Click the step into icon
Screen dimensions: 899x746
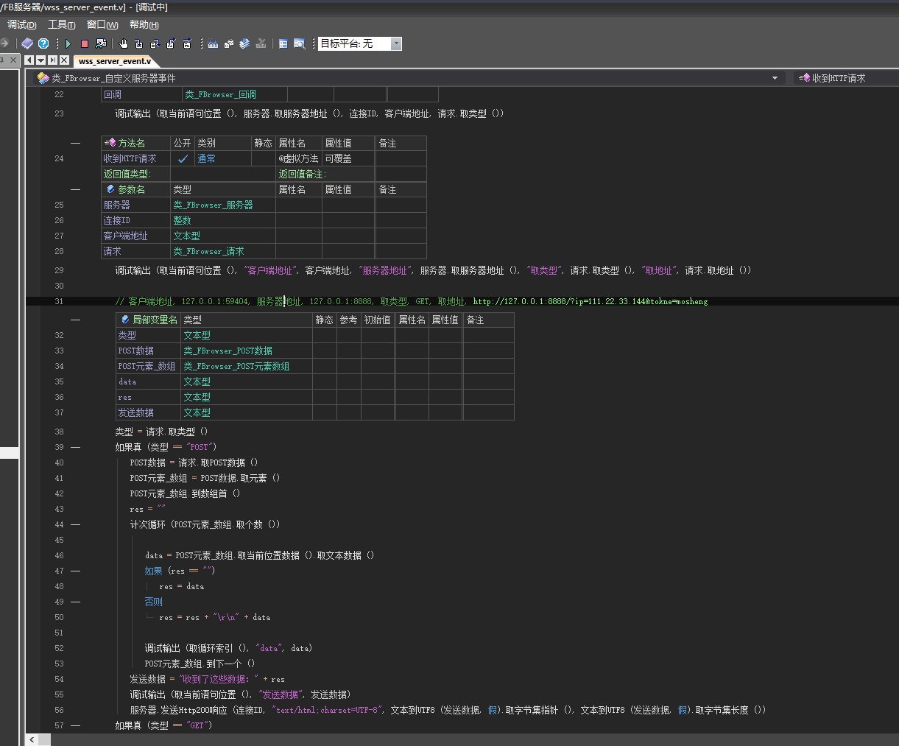[139, 43]
